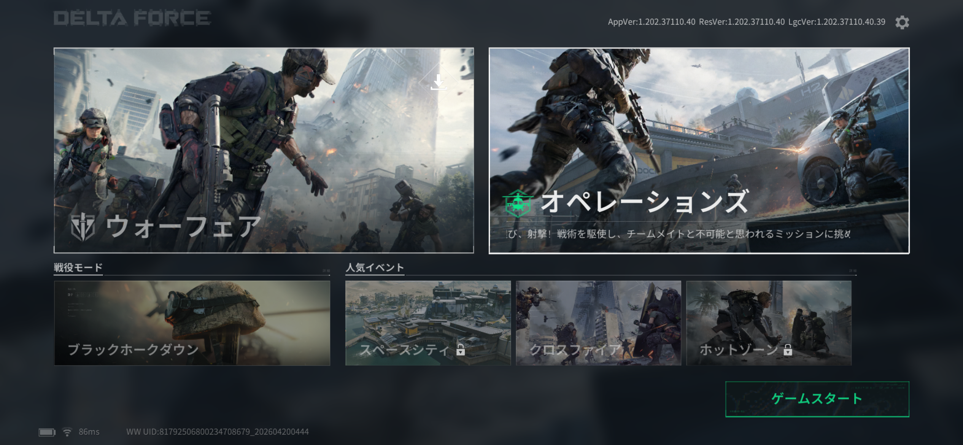Open the ブラックホークダウン campaign card

point(192,323)
